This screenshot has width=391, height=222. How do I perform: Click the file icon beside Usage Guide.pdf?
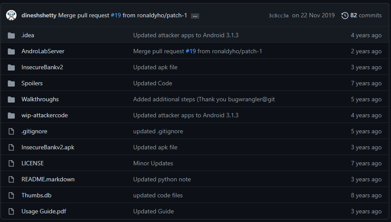click(11, 211)
